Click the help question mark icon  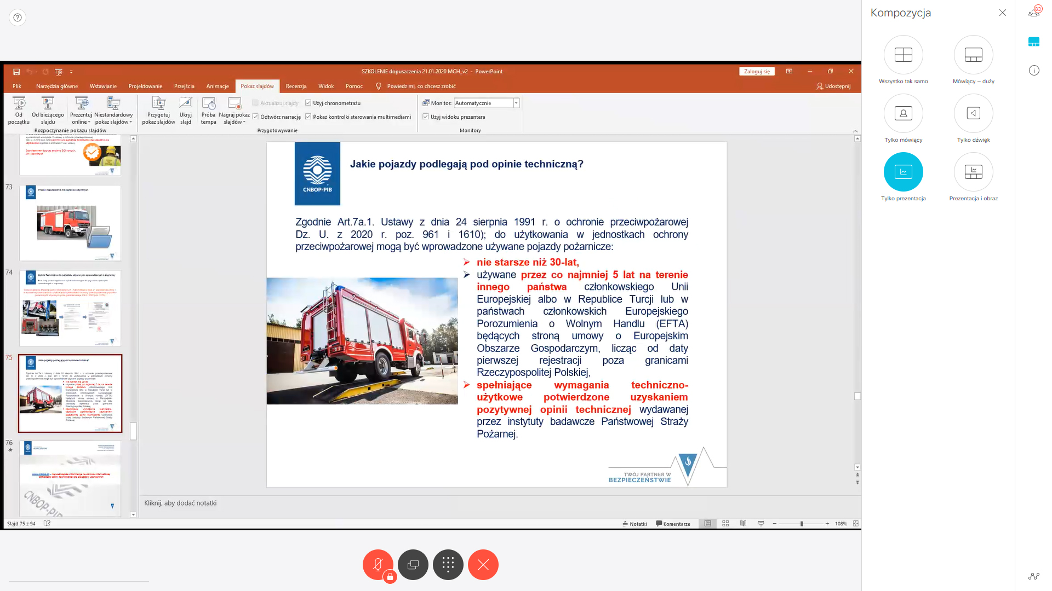(18, 18)
